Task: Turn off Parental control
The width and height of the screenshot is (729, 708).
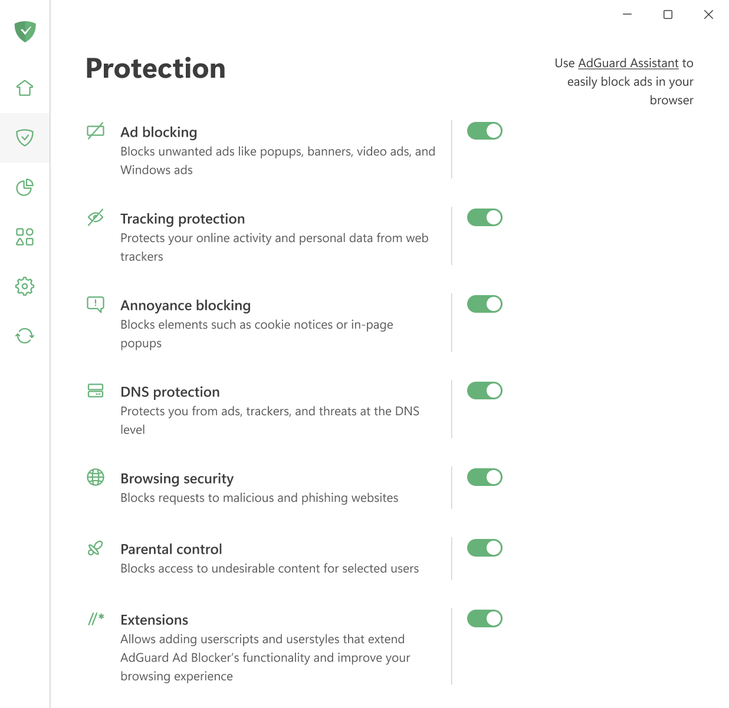Action: pyautogui.click(x=484, y=548)
